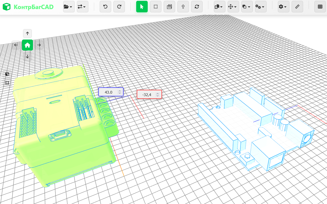Image resolution: width=327 pixels, height=204 pixels.
Task: Click the circular arrows rotate icon
Action: click(x=197, y=7)
